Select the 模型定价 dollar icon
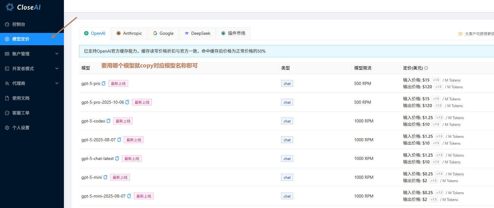This screenshot has height=208, width=494. coord(7,39)
